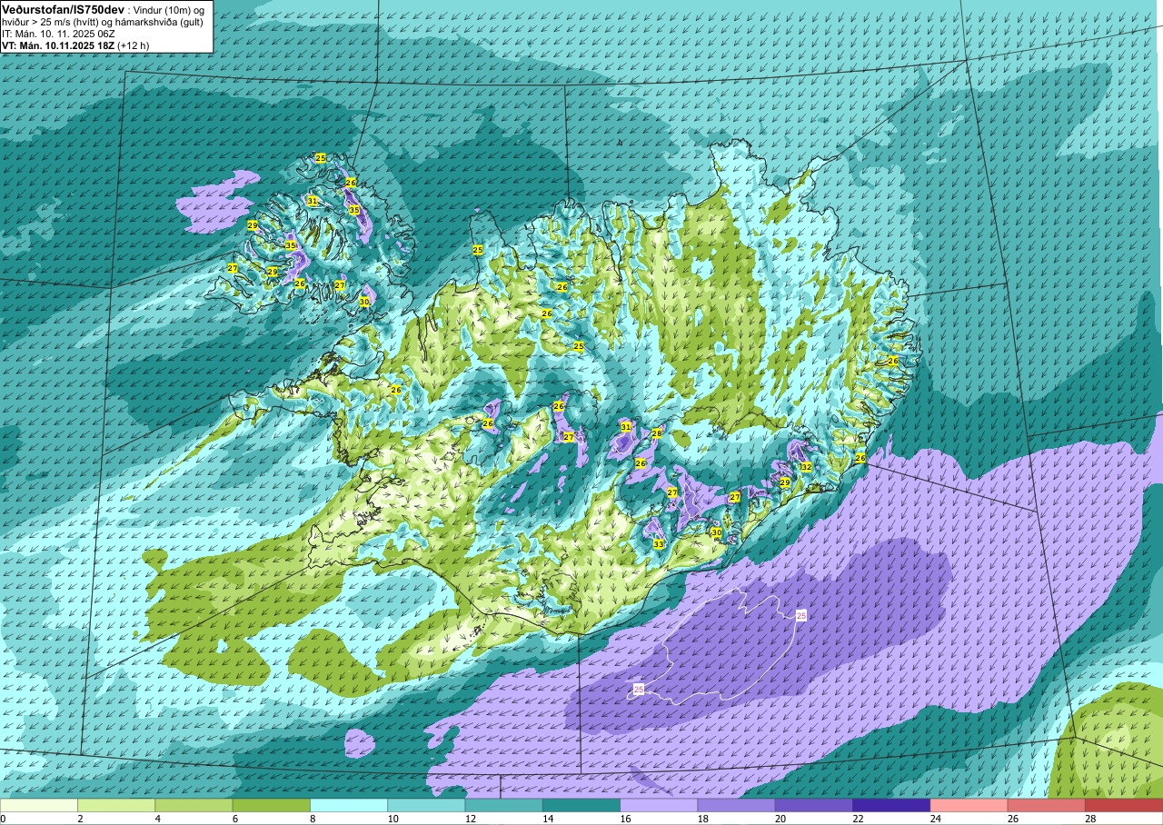Click the 18–20 m/s medium purple legend swatch

(736, 805)
